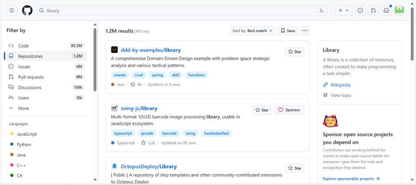Screen dimensions: 416x185
Task: Open the OctopusDeploy avatar icon
Action: pyautogui.click(x=114, y=166)
